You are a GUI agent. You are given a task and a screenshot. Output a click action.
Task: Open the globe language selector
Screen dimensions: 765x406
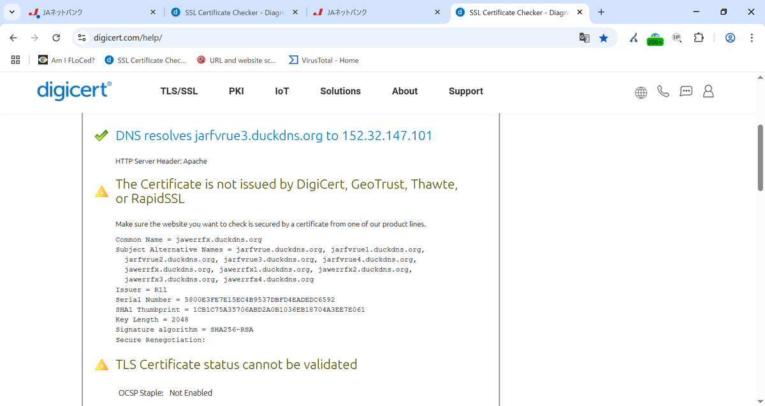(641, 92)
